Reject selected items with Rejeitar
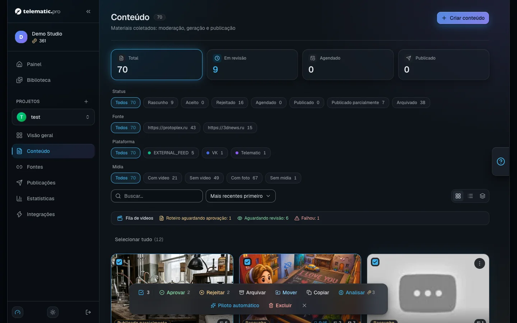 [x=214, y=292]
